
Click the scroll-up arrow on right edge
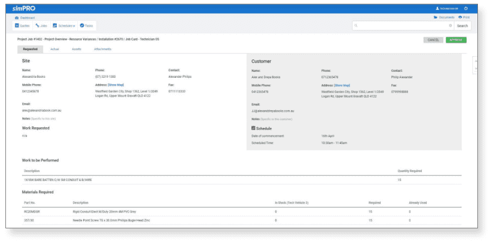(476, 61)
